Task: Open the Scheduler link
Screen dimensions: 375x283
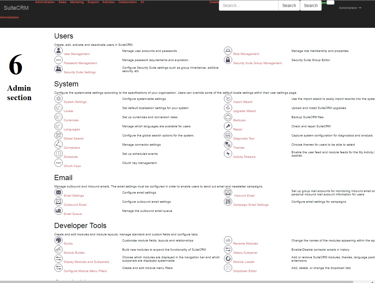Action: click(x=71, y=157)
